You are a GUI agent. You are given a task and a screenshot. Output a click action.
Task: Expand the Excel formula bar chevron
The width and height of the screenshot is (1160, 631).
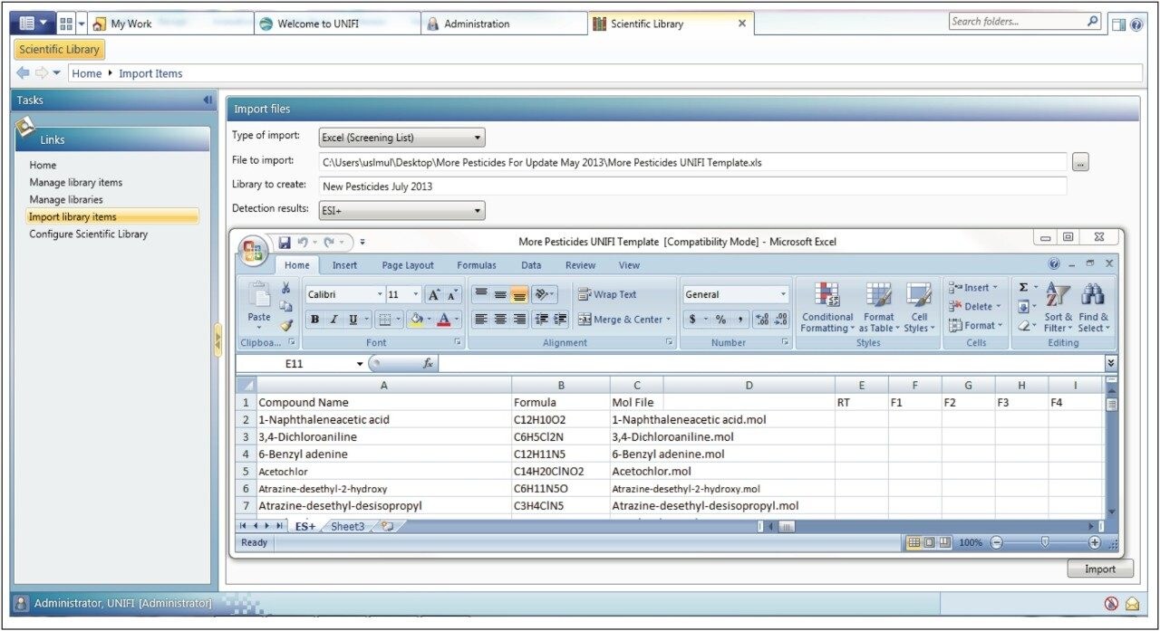1111,363
